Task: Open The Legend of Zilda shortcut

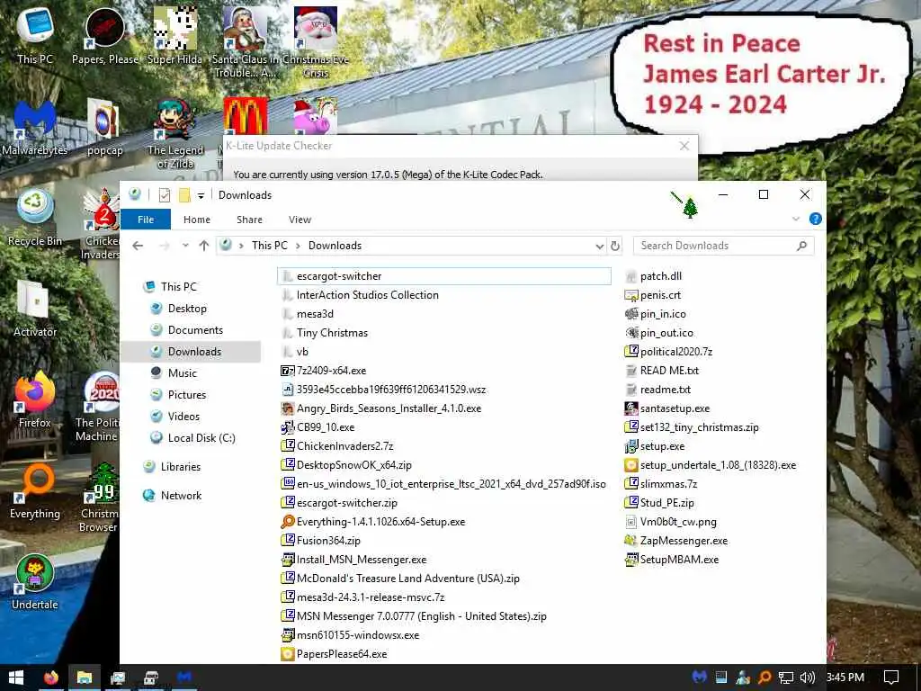Action: 175,135
